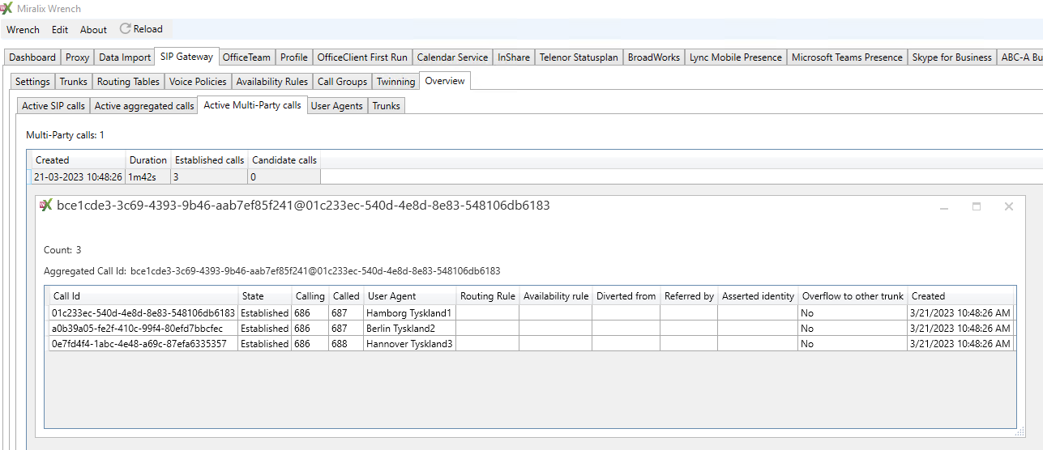Select the Skype for Business tab
Viewport: 1043px width, 450px height.
(951, 57)
